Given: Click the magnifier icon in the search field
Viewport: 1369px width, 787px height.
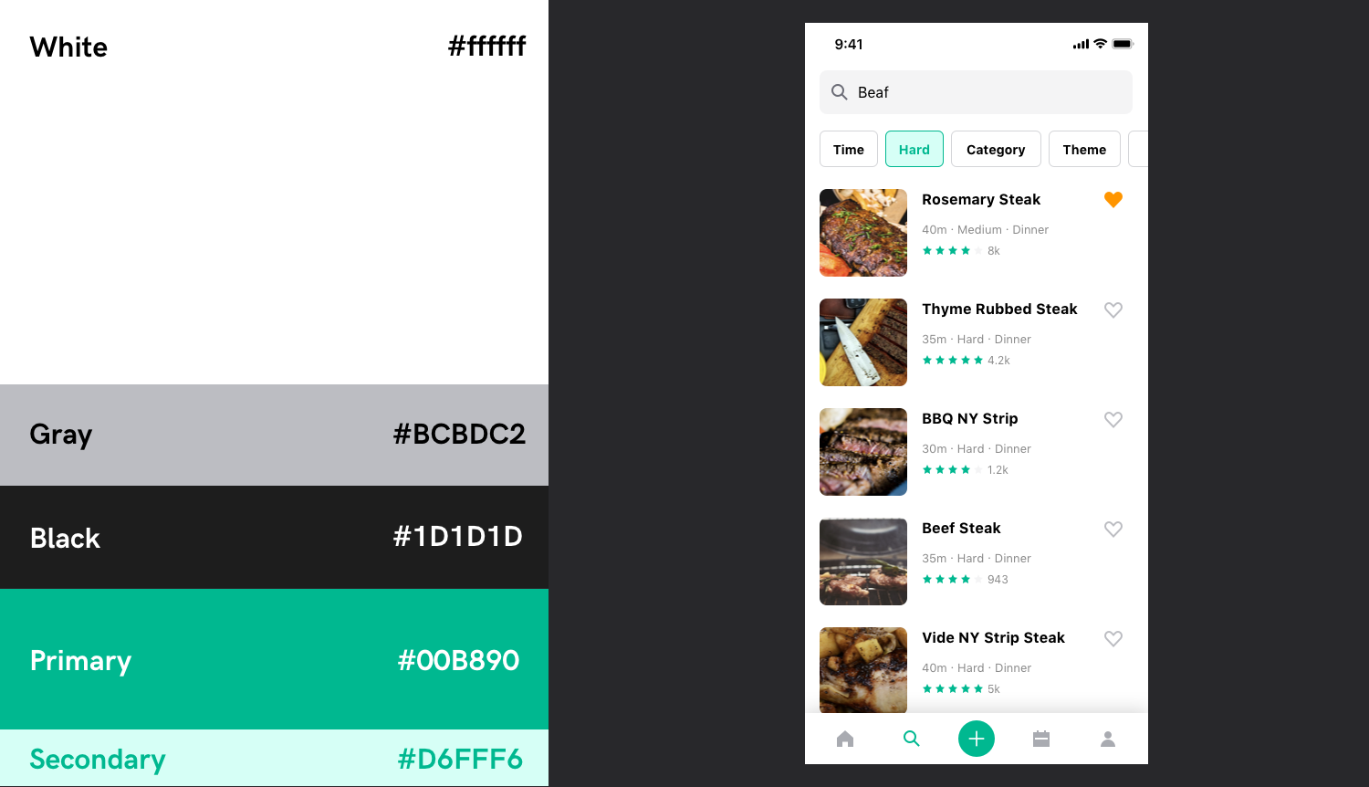Looking at the screenshot, I should 840,92.
